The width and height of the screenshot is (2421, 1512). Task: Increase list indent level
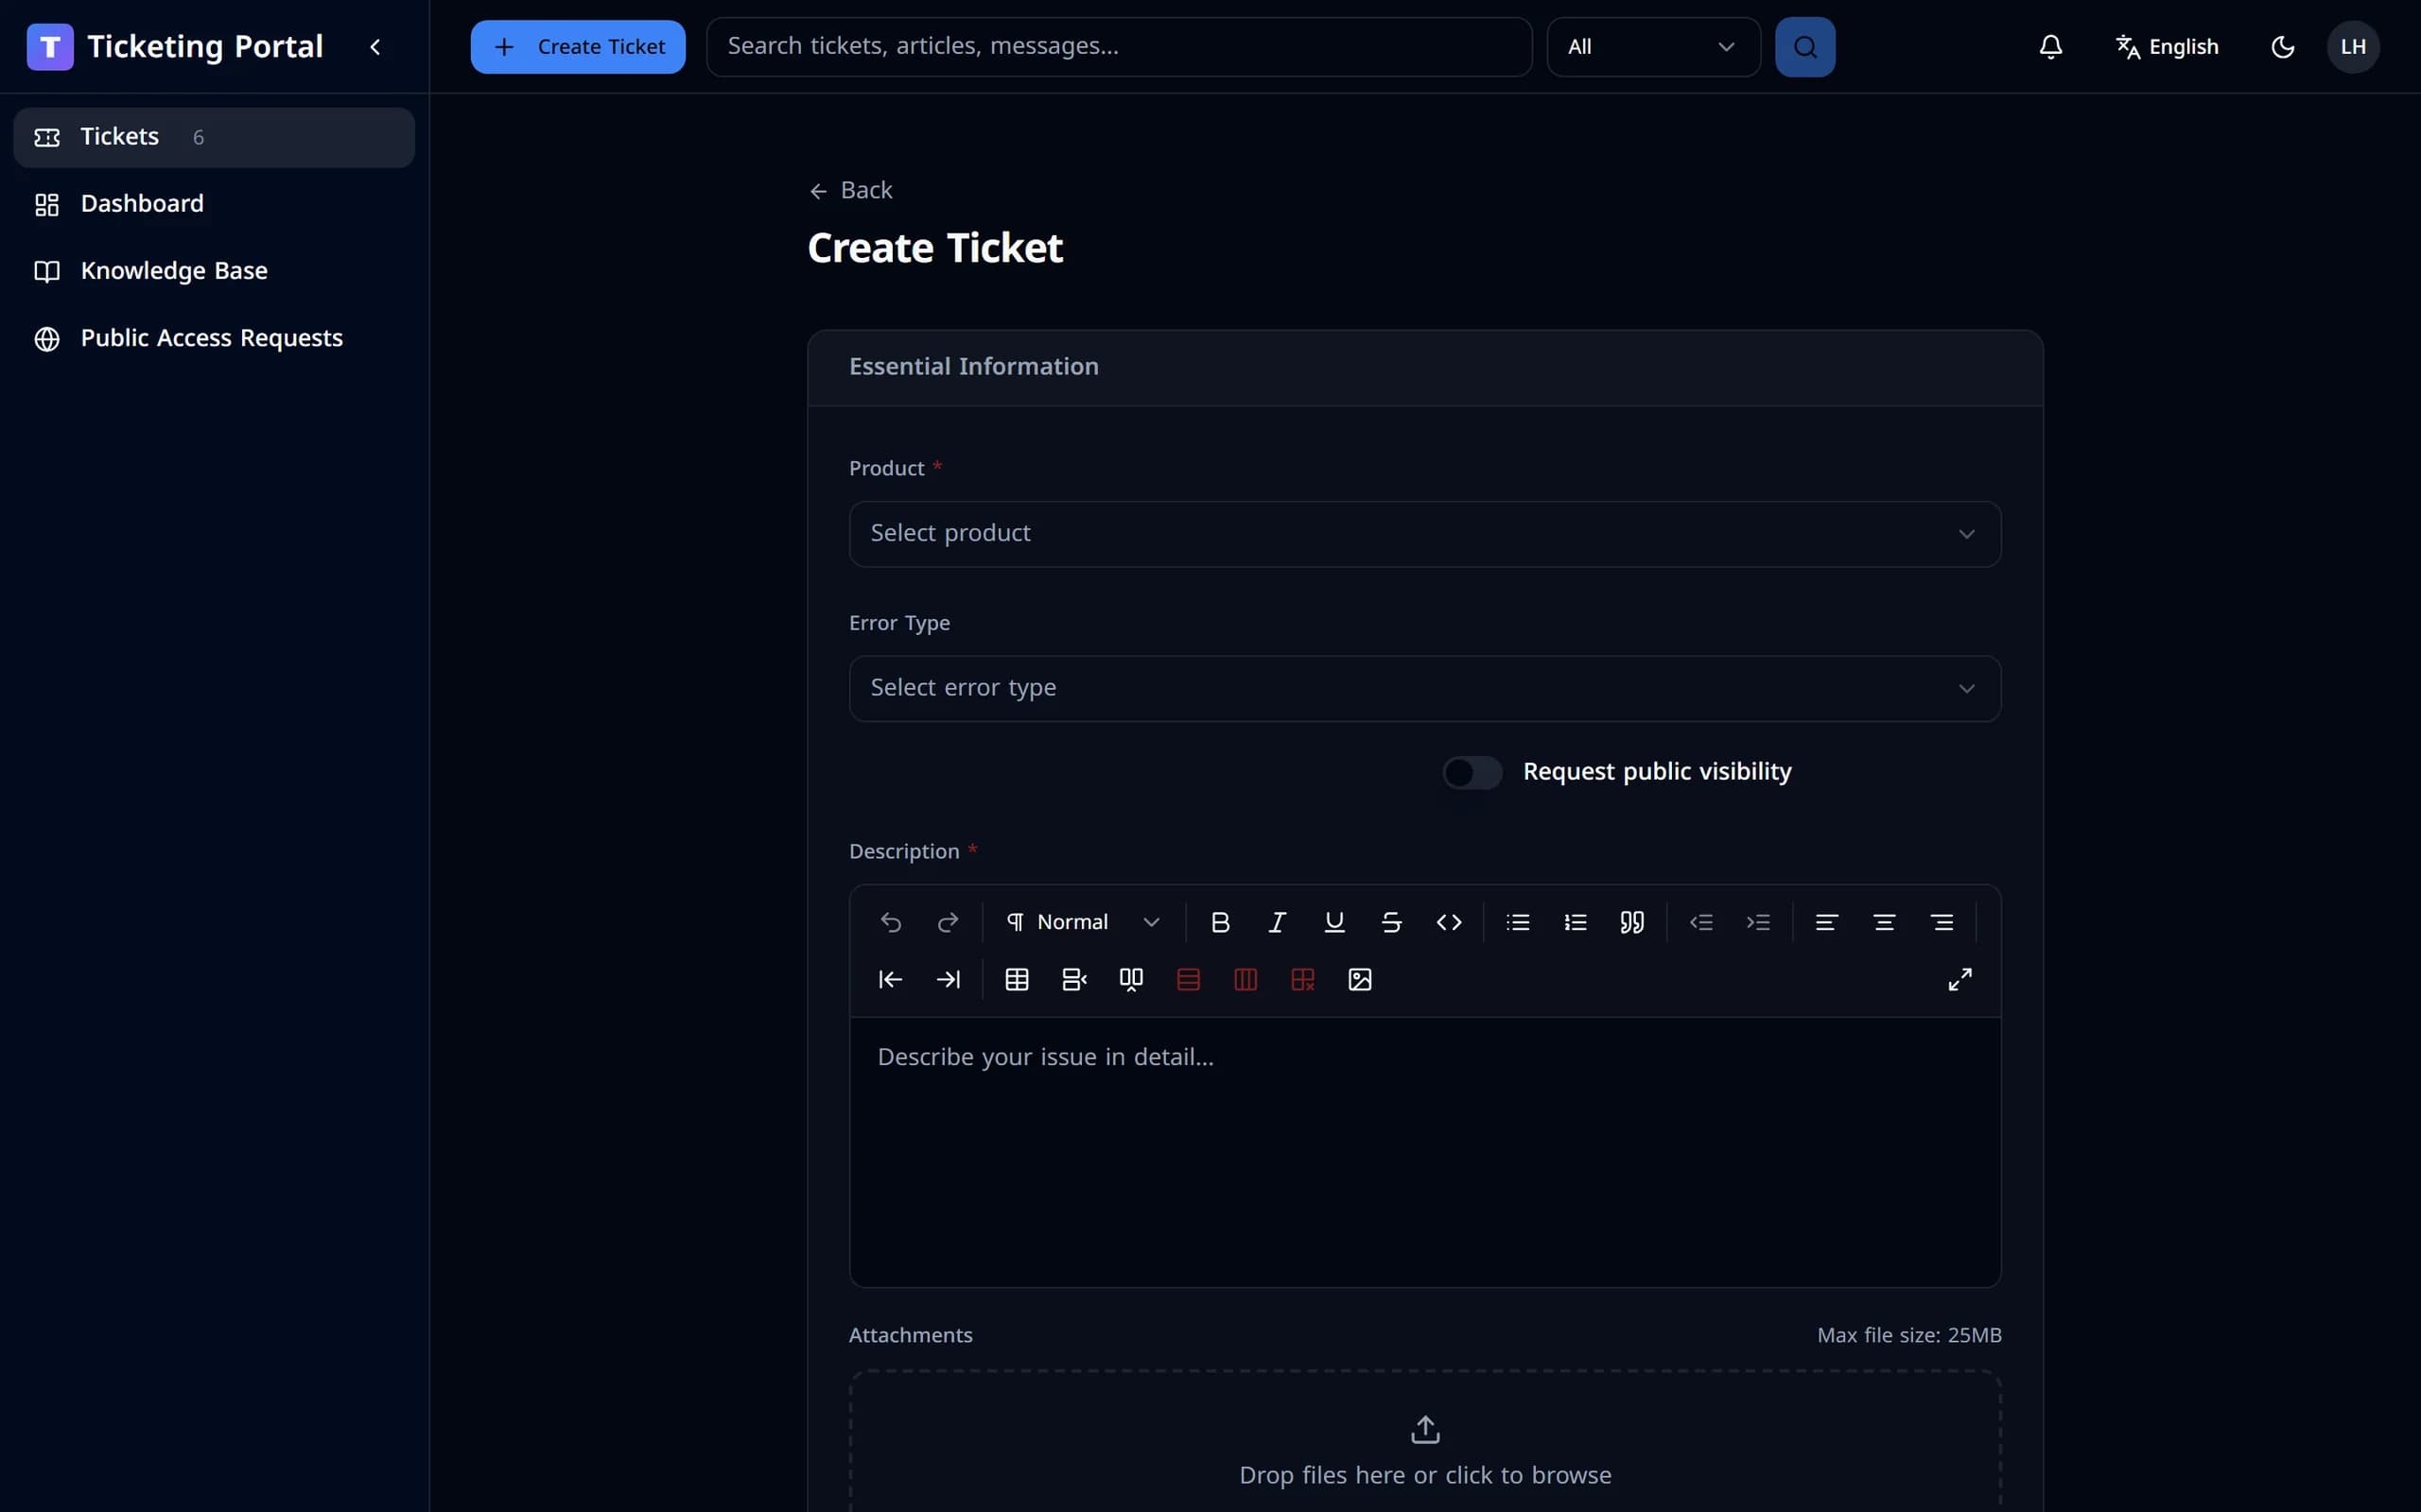coord(1758,922)
